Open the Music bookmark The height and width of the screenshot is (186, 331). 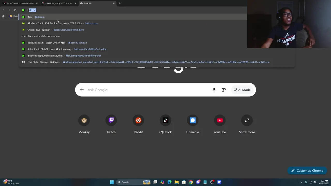click(x=14, y=16)
